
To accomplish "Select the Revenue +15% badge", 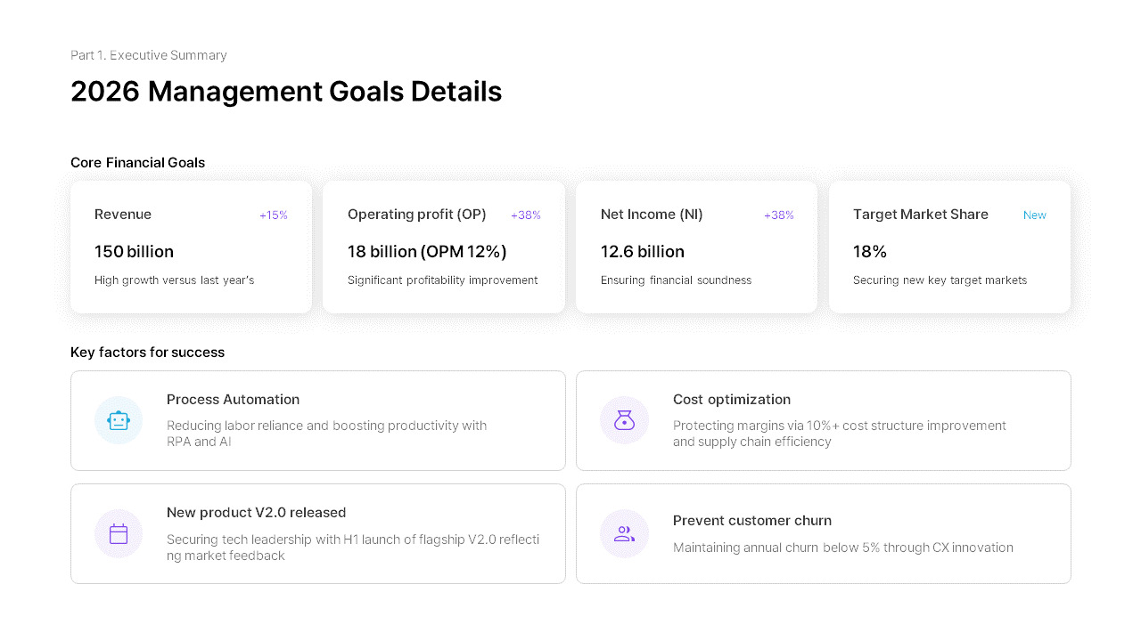I will pyautogui.click(x=274, y=215).
